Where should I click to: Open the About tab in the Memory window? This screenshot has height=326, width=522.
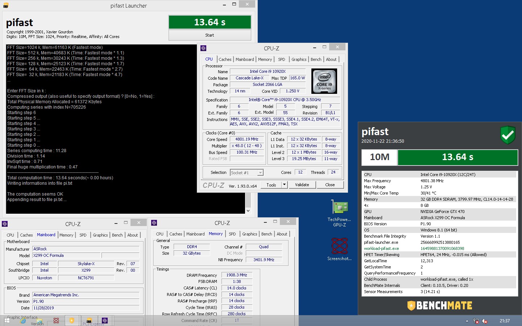pyautogui.click(x=282, y=234)
